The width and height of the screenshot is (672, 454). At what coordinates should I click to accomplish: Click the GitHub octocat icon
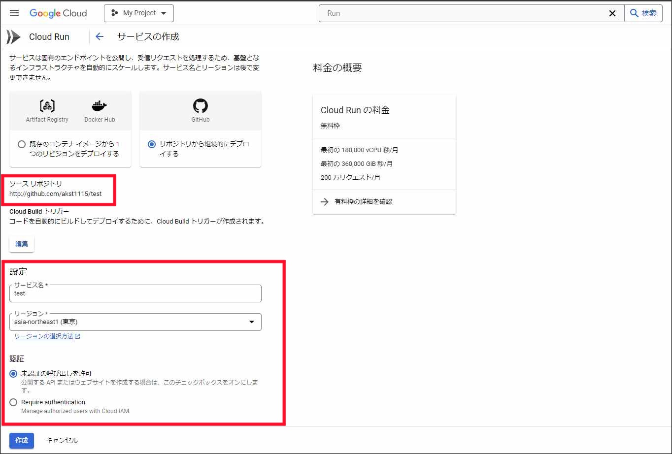tap(201, 105)
